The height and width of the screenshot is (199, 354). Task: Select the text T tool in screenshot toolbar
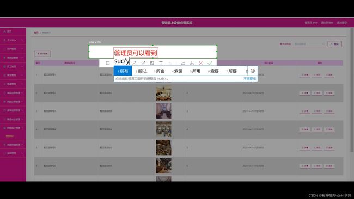point(161,63)
